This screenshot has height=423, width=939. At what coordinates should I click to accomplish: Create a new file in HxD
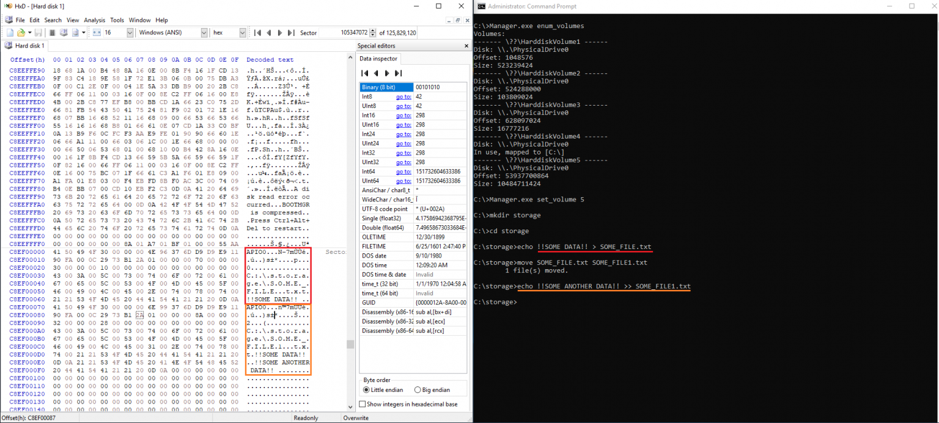10,32
